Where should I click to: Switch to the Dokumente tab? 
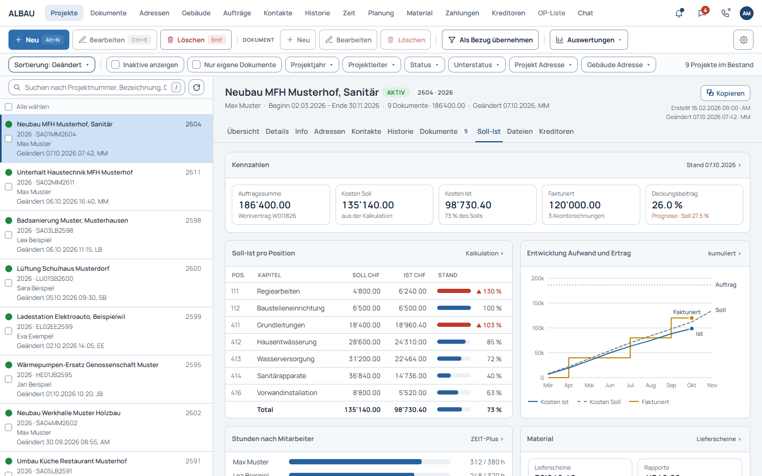(439, 132)
